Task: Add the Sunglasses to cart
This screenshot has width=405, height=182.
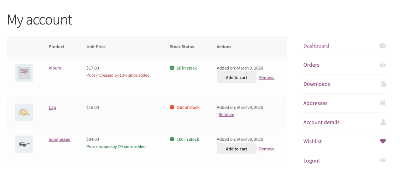Action: point(237,149)
